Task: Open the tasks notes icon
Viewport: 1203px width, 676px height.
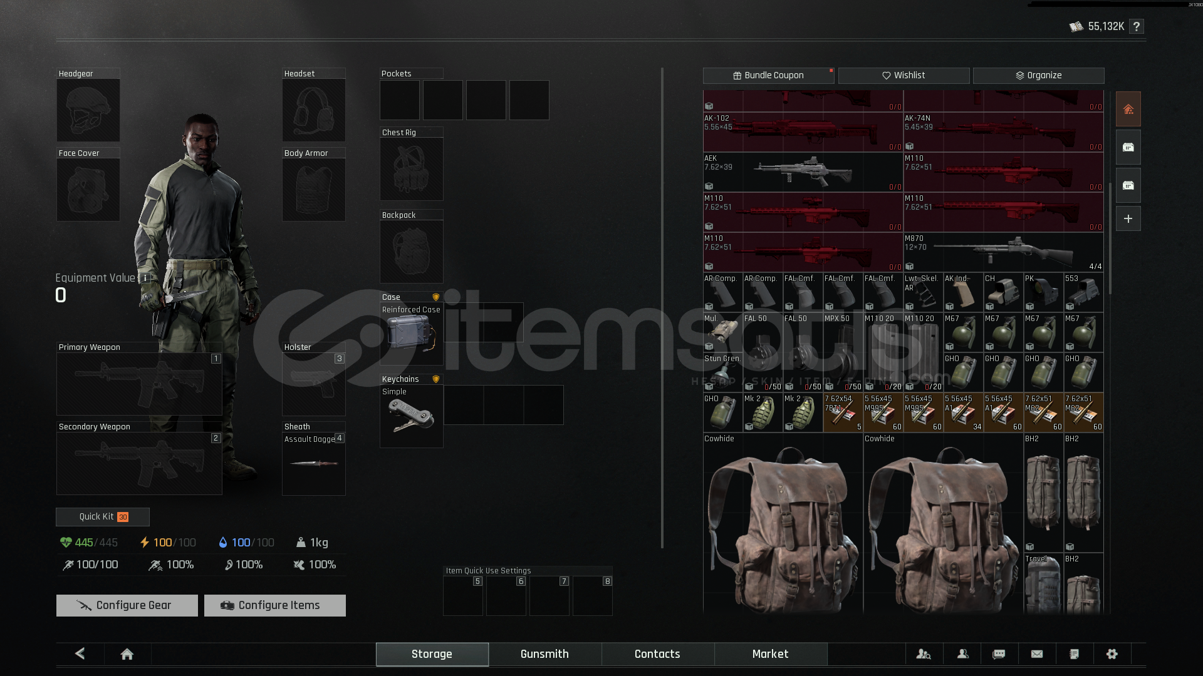Action: (x=1074, y=654)
